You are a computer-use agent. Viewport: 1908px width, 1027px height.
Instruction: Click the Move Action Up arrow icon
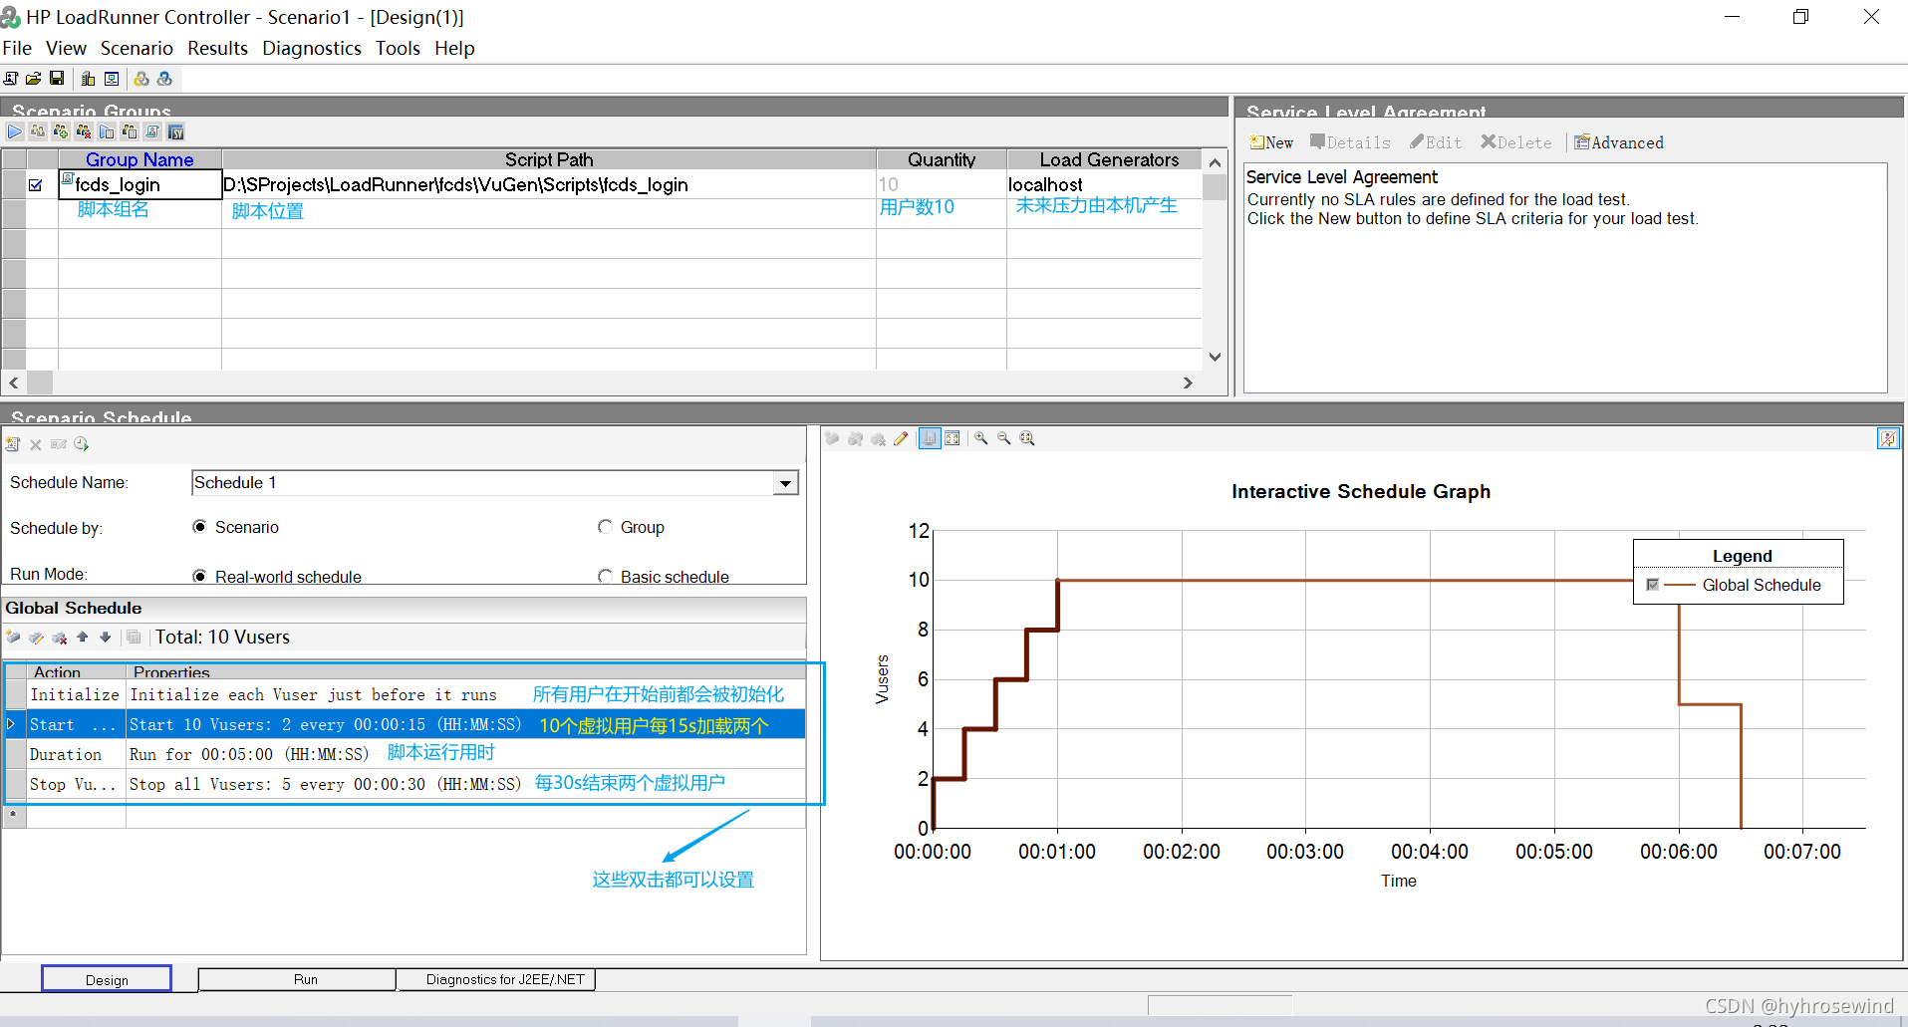click(x=83, y=637)
